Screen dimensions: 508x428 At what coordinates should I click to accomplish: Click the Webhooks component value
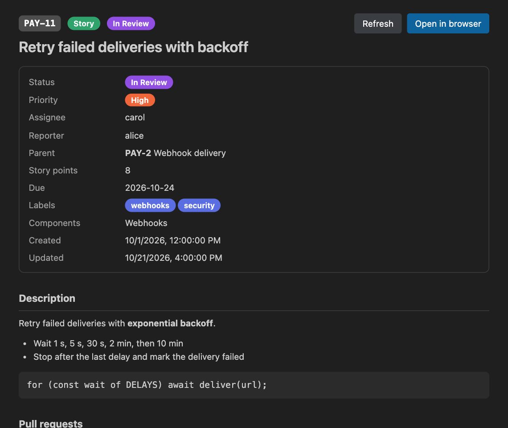tap(146, 223)
